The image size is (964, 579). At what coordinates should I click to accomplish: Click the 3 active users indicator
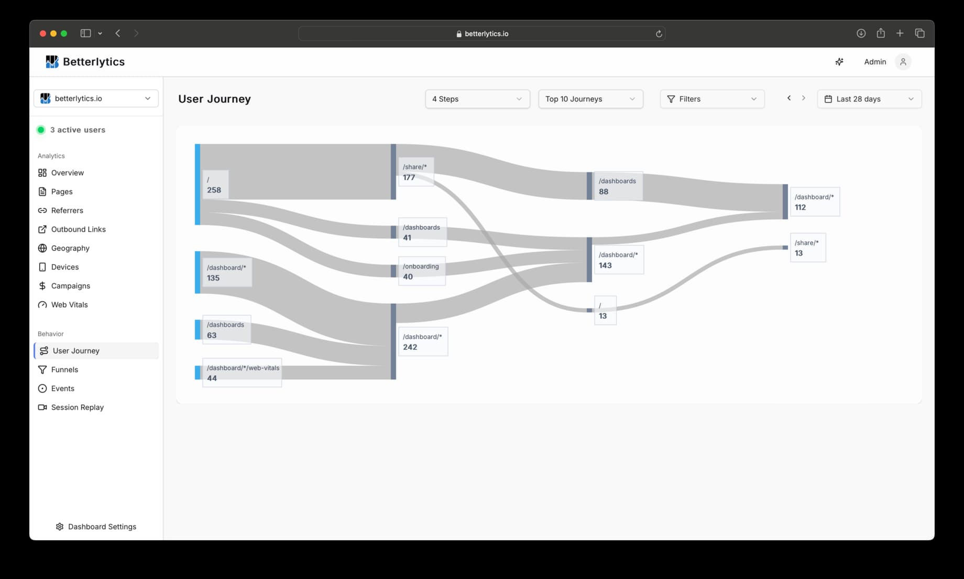[71, 129]
